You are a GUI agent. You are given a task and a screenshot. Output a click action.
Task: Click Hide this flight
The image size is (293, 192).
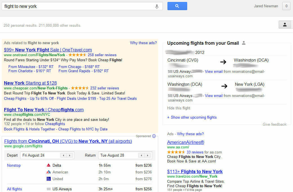[179, 108]
